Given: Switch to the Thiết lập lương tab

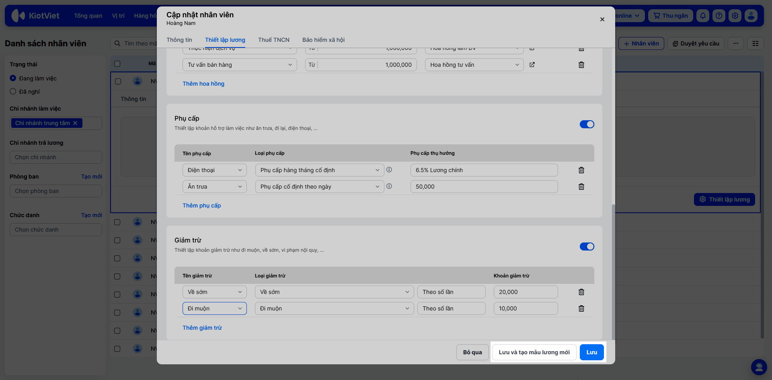Looking at the screenshot, I should pos(225,40).
